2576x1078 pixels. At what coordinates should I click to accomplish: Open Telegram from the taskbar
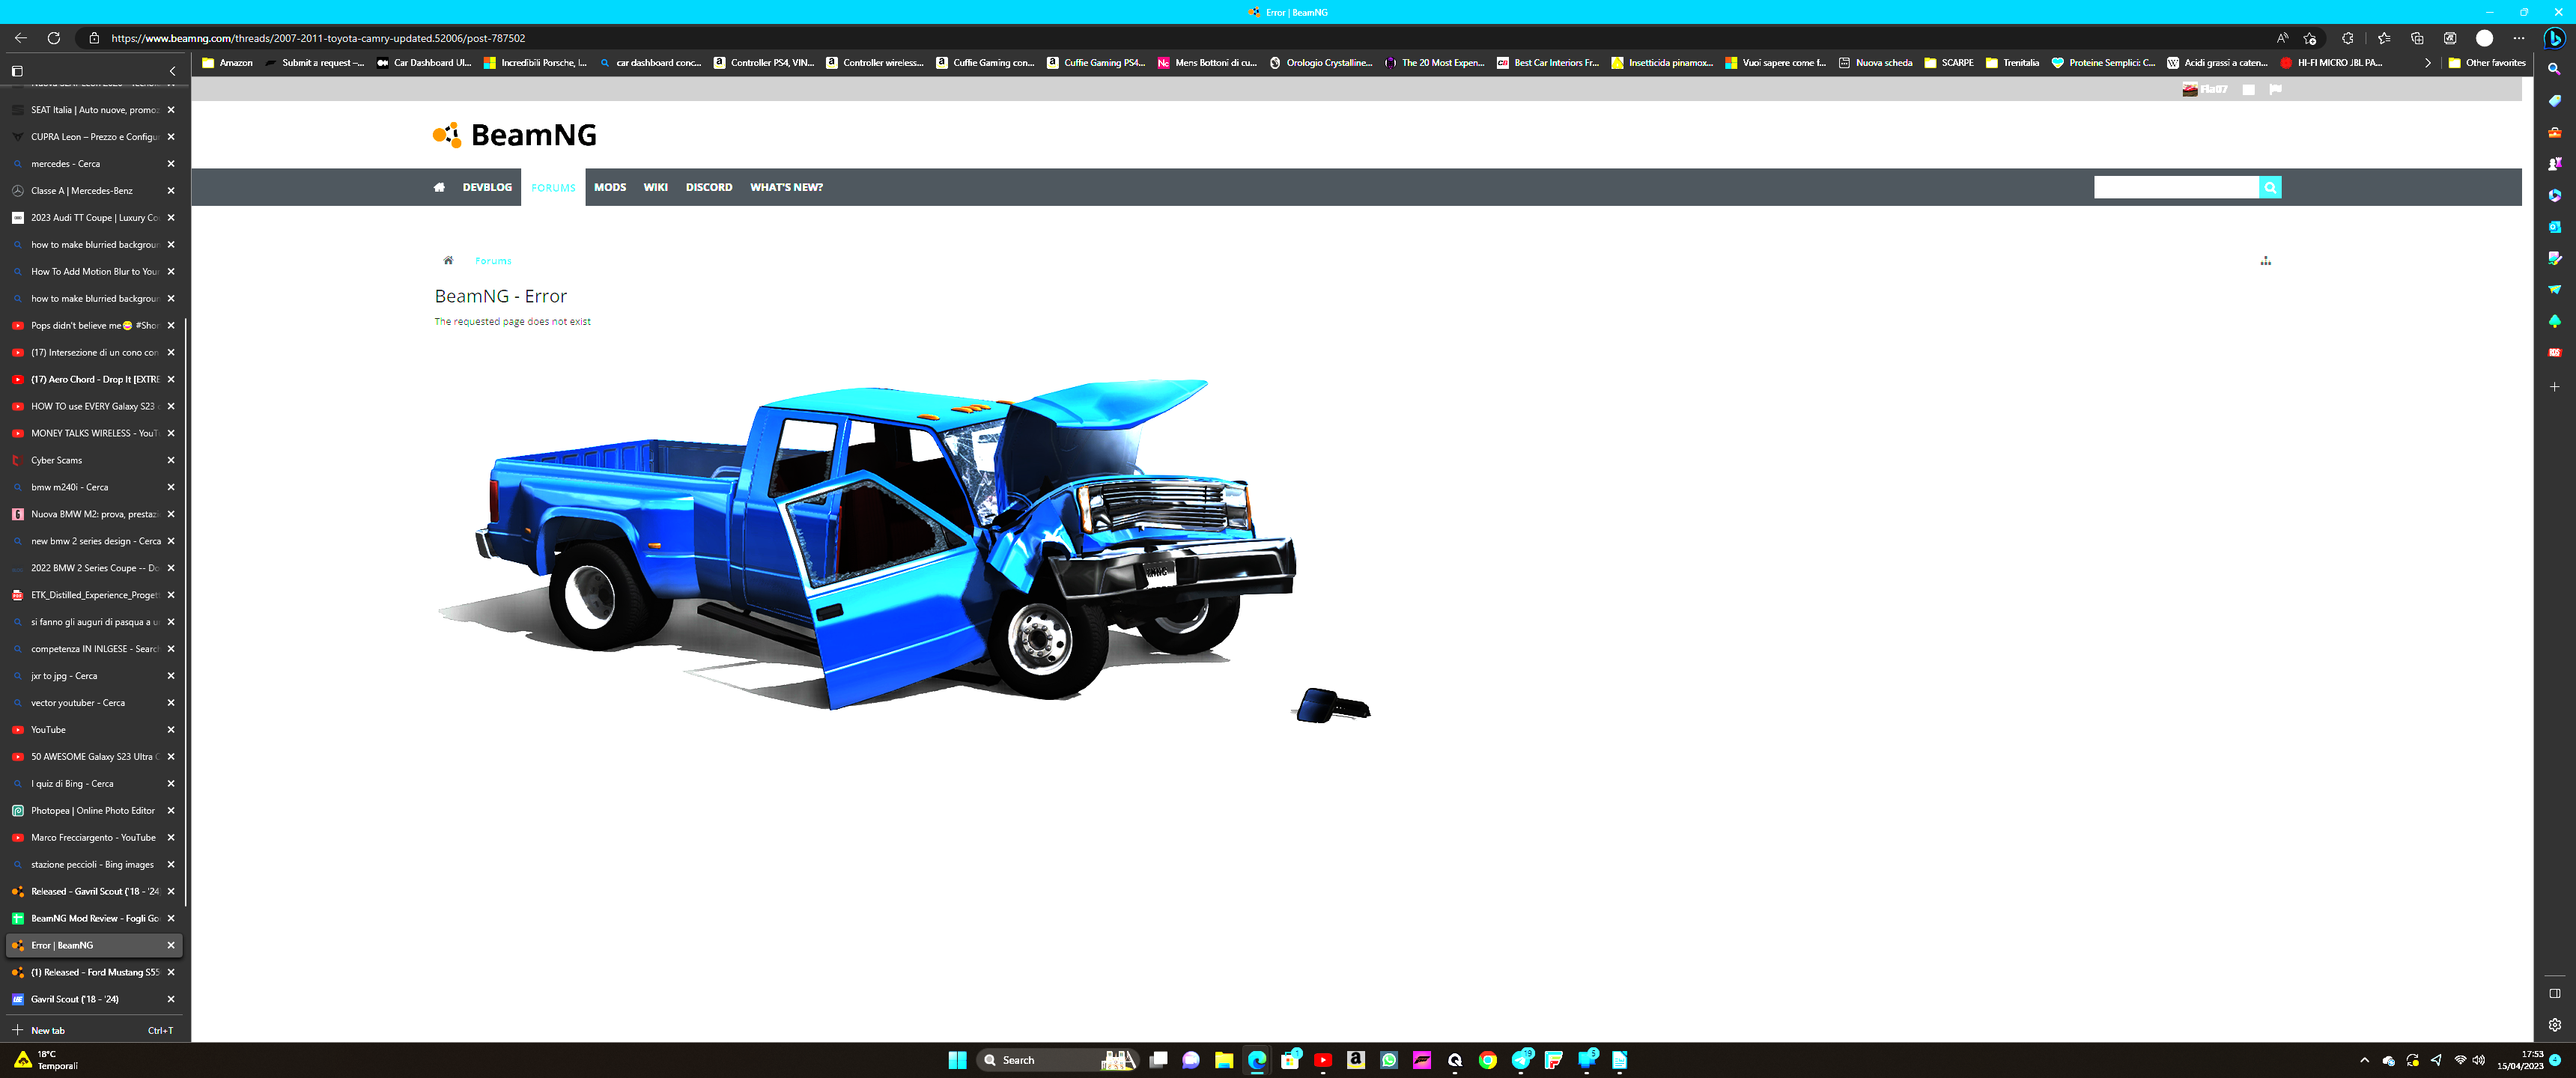(x=1521, y=1060)
